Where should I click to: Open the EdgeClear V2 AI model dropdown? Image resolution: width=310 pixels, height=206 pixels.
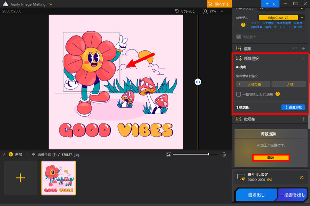click(302, 18)
